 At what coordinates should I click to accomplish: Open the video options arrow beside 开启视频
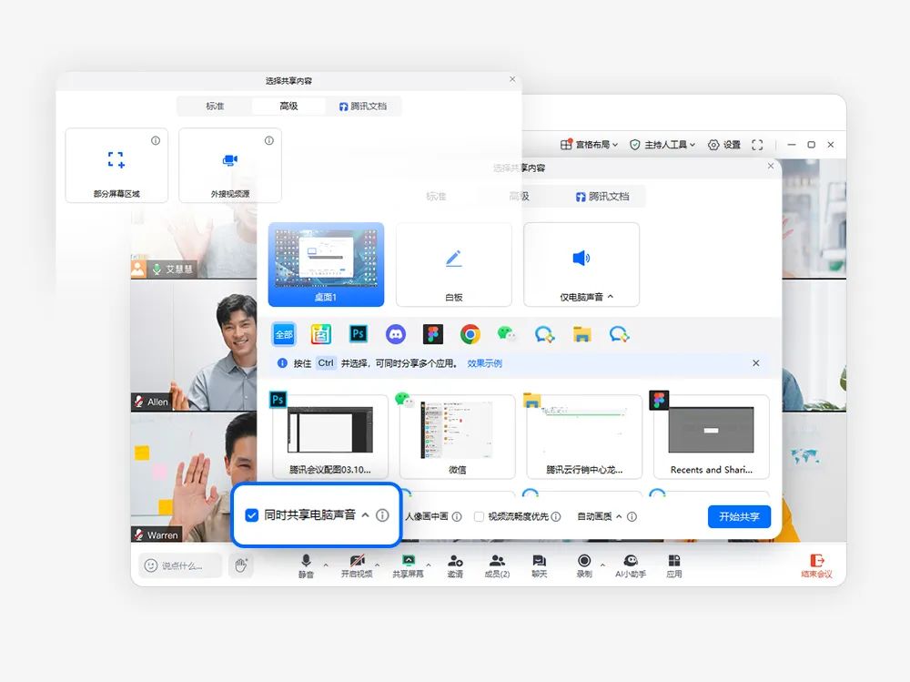pos(378,565)
